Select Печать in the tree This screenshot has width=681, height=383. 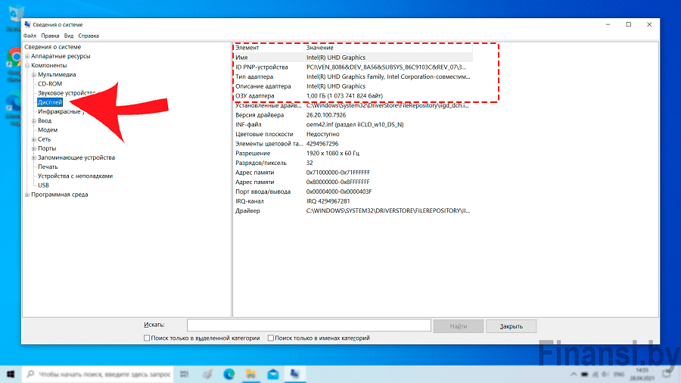coord(48,167)
